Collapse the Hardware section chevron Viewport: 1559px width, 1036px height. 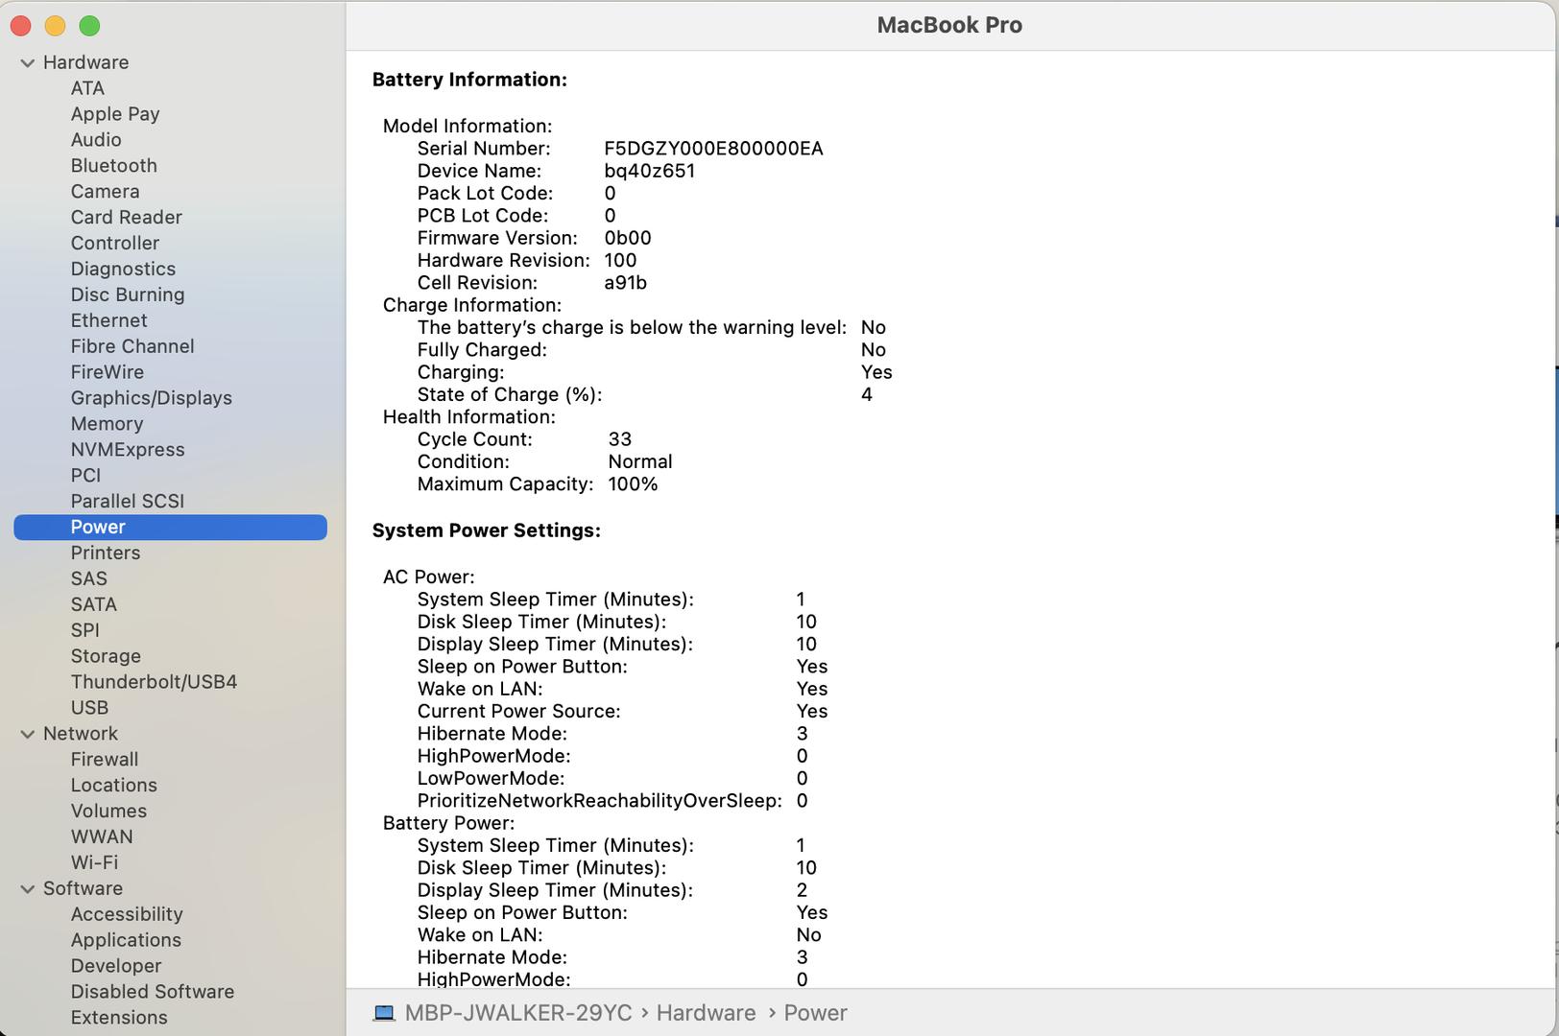click(27, 63)
